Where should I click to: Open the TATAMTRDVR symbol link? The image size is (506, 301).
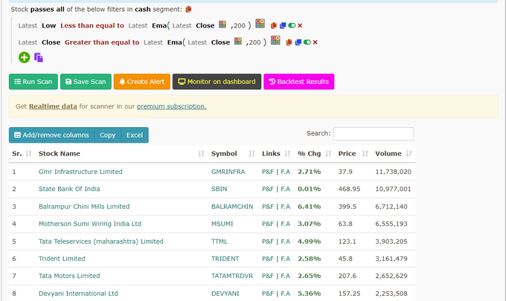coord(232,276)
